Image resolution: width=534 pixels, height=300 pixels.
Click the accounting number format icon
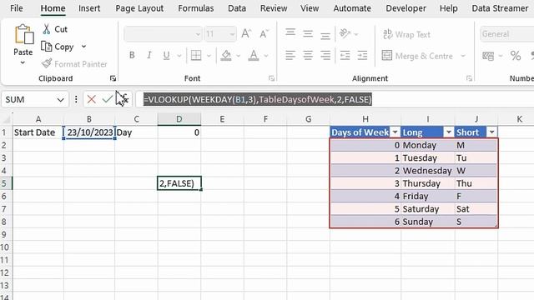(x=488, y=56)
